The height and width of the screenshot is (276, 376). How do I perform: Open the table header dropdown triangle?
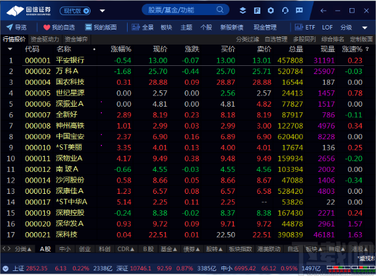coord(10,49)
